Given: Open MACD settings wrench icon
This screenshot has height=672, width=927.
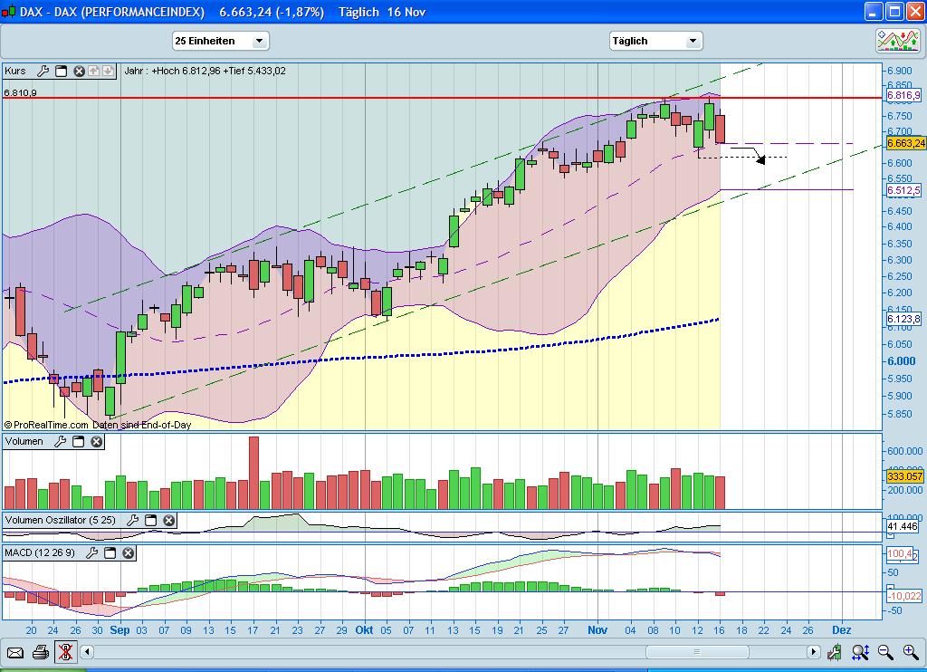Looking at the screenshot, I should (x=91, y=552).
